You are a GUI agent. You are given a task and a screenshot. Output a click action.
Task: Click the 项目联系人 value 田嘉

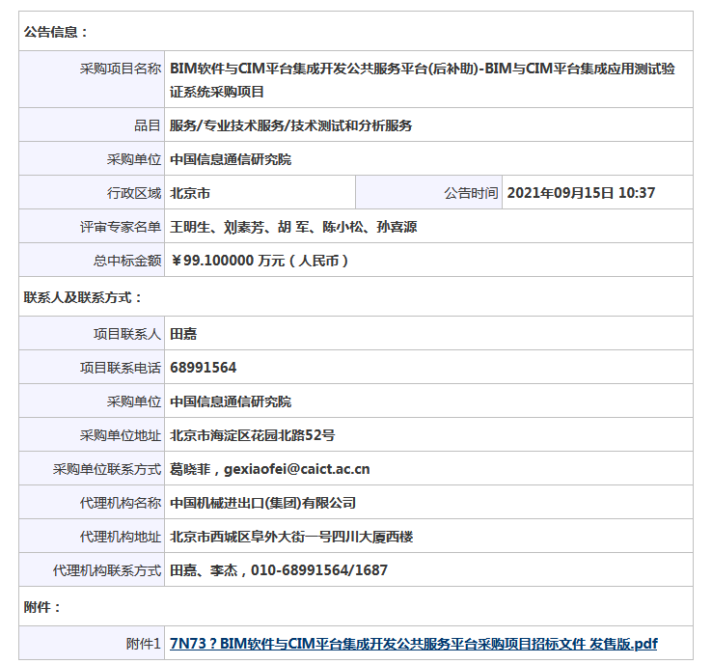click(x=183, y=334)
